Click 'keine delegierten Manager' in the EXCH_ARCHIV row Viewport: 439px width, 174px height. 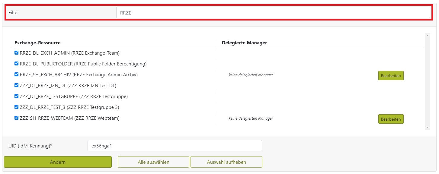point(251,75)
